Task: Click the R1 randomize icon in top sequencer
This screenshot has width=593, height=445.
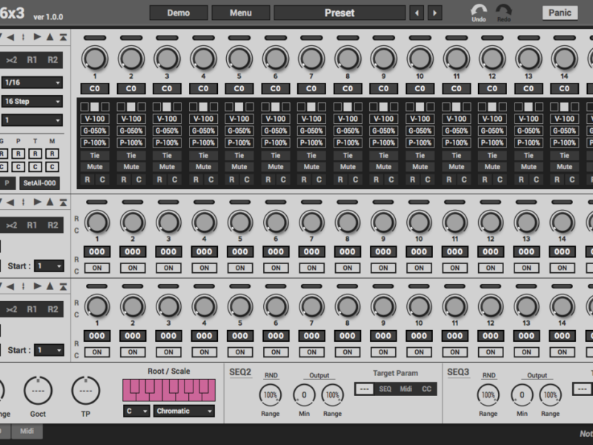Action: coord(33,60)
